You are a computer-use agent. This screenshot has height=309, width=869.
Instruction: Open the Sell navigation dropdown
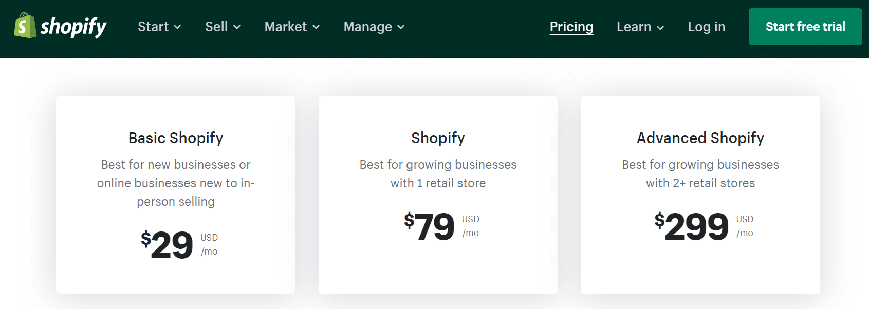[217, 27]
